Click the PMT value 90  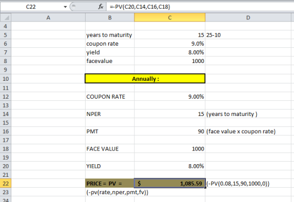pyautogui.click(x=170, y=131)
